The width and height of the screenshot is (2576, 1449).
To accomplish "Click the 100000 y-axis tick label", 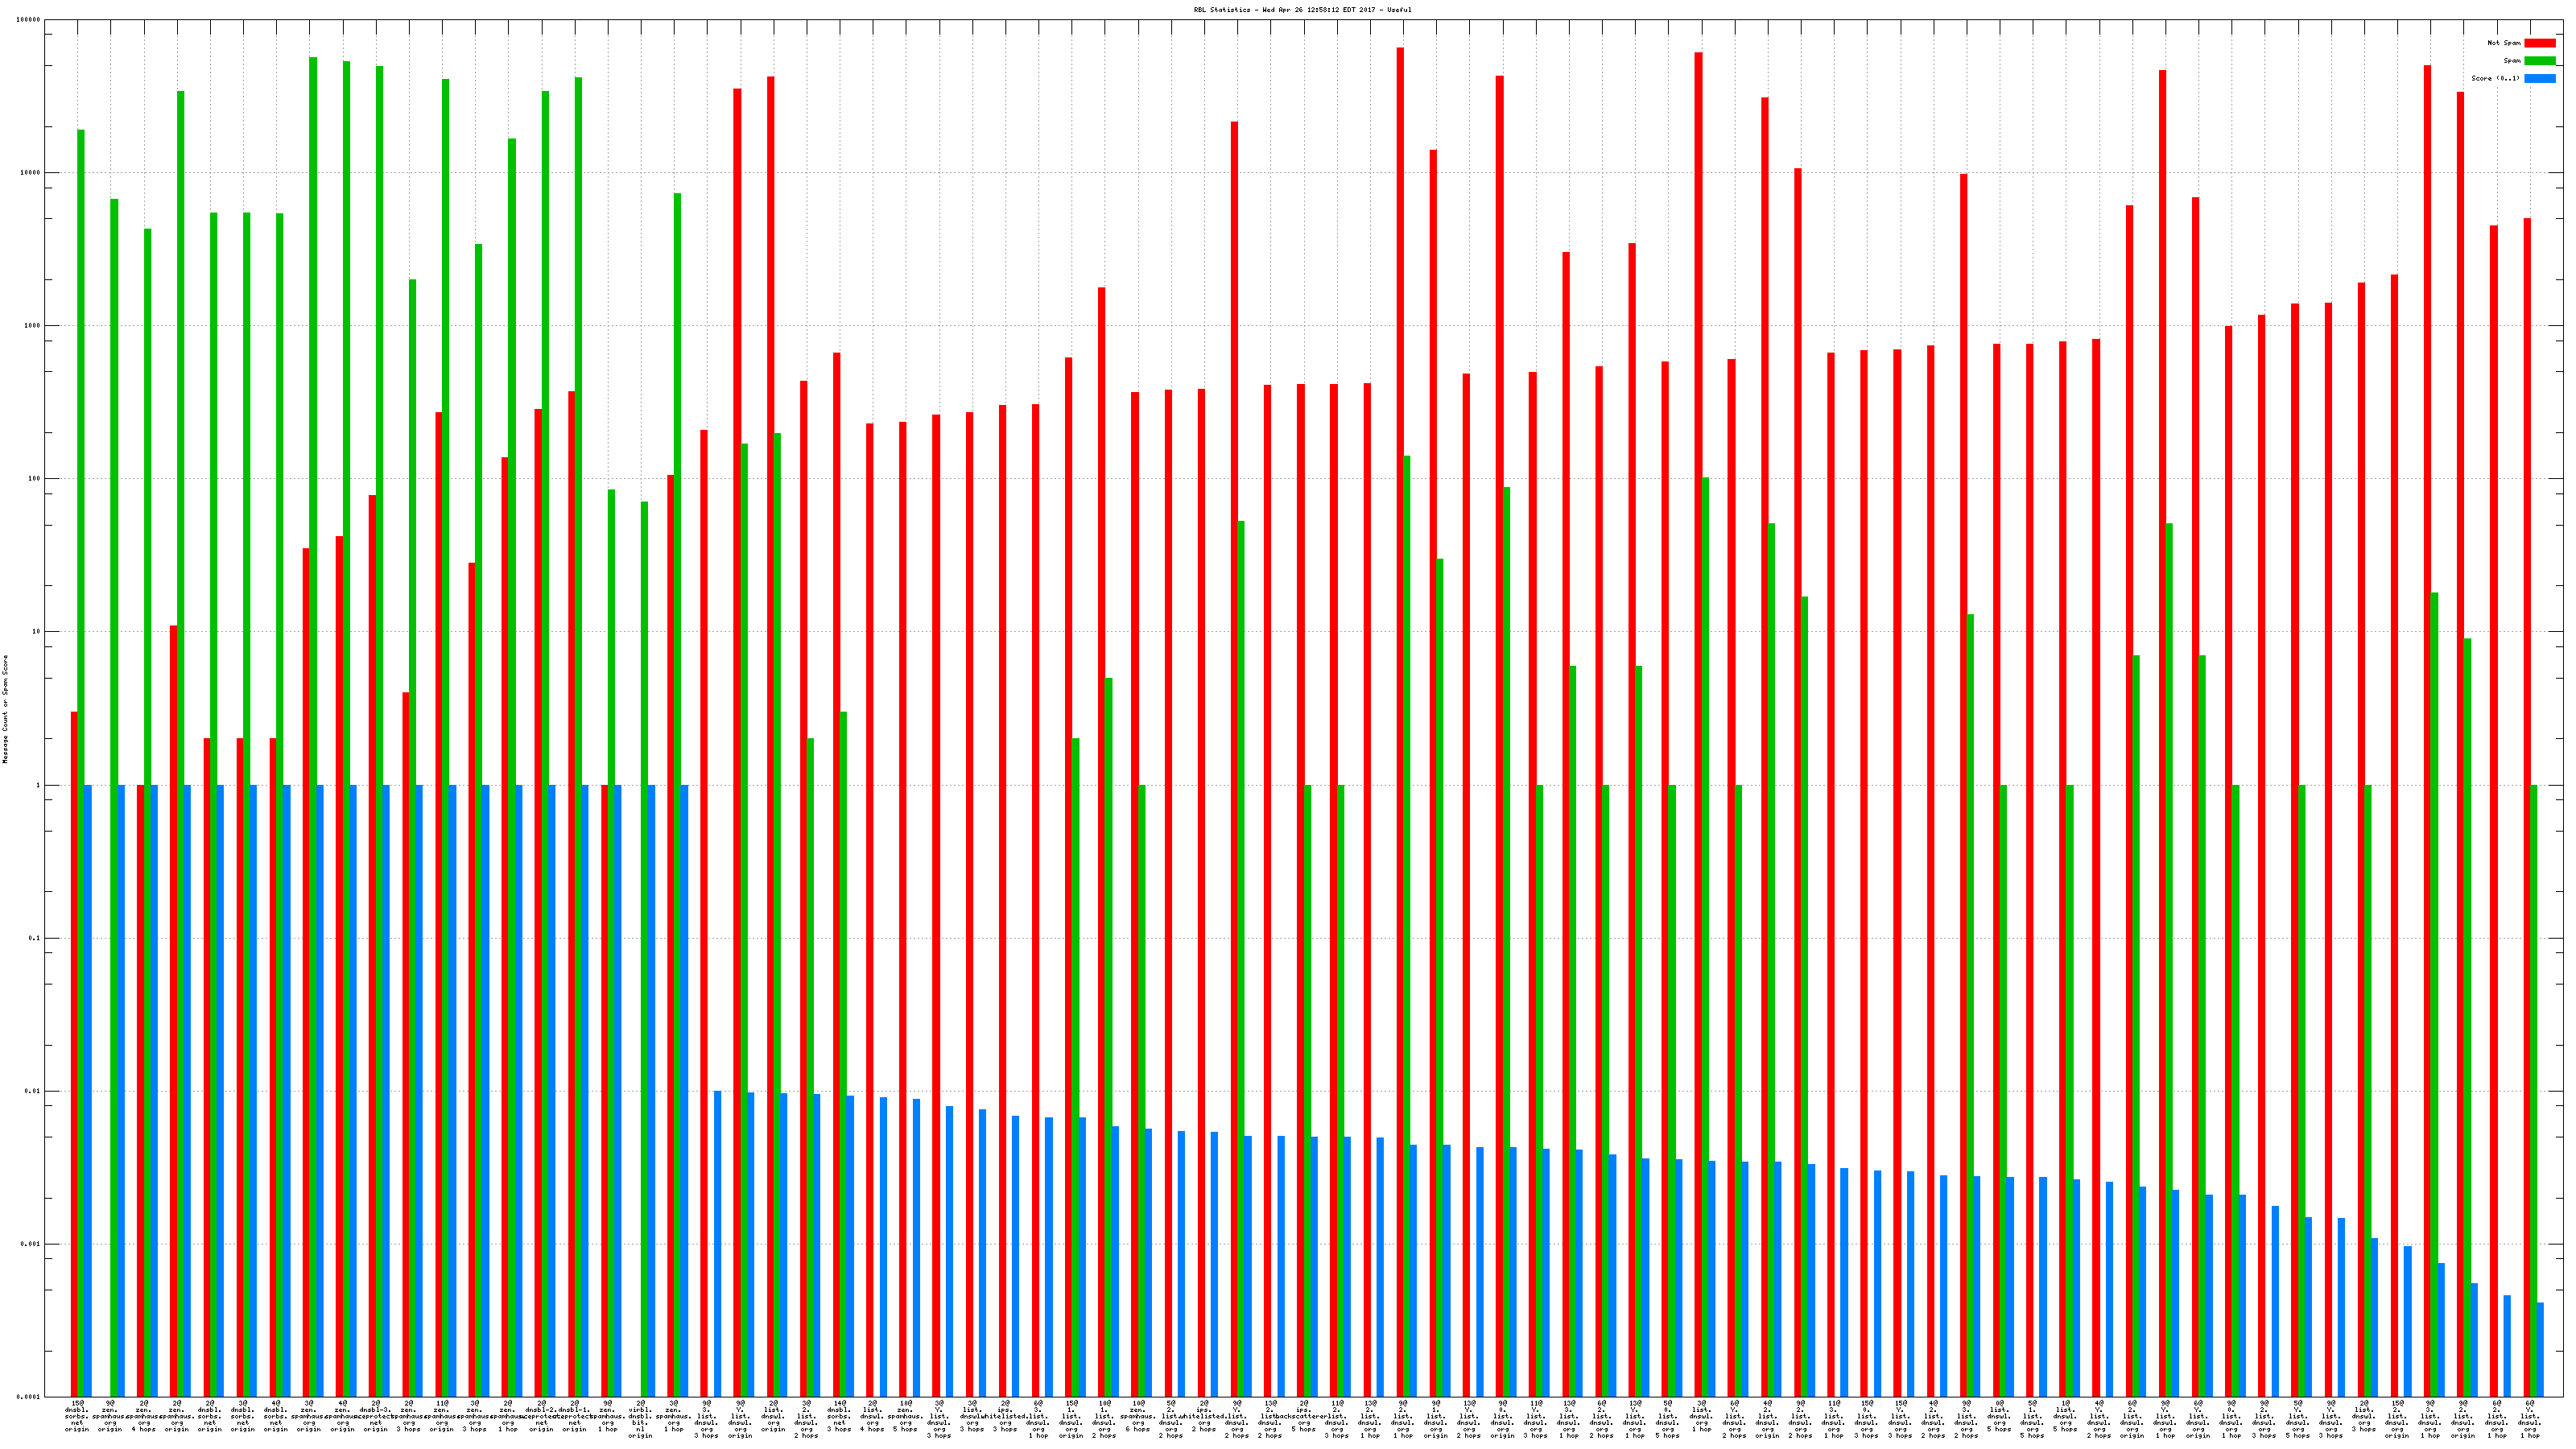I will click(29, 20).
